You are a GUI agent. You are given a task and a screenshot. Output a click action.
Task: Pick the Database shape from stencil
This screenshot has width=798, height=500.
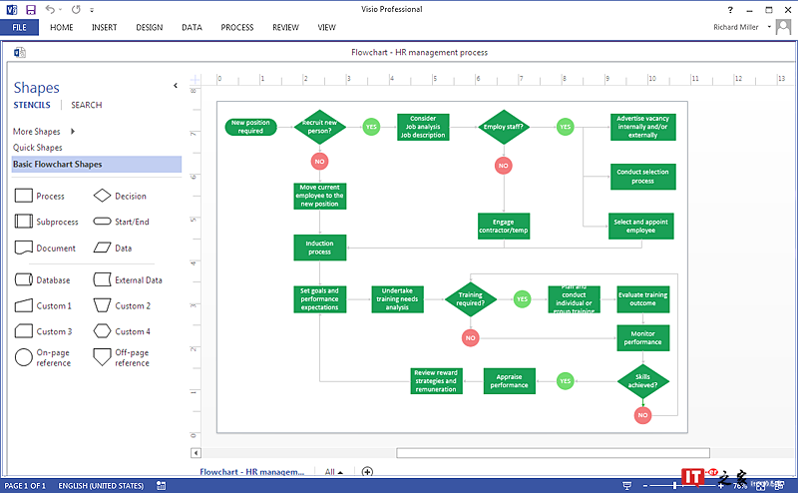[x=24, y=280]
